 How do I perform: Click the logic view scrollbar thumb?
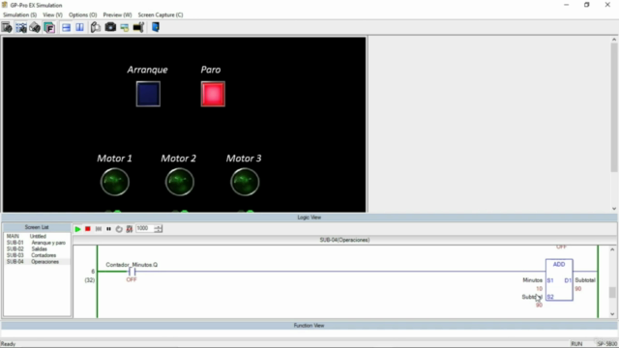612,292
